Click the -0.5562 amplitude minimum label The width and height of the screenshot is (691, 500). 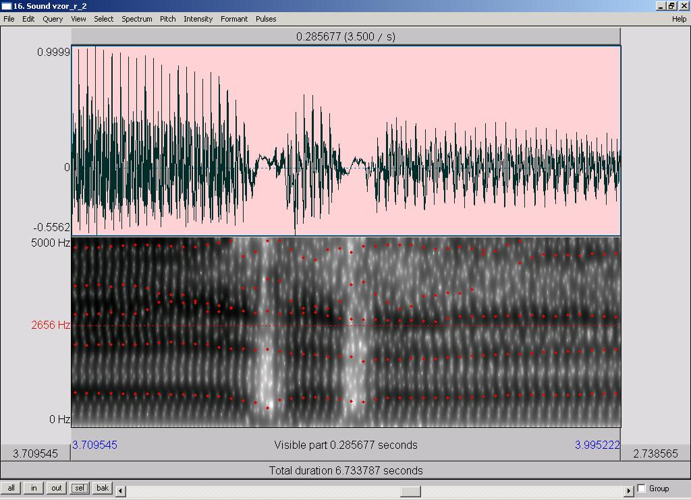(x=51, y=227)
